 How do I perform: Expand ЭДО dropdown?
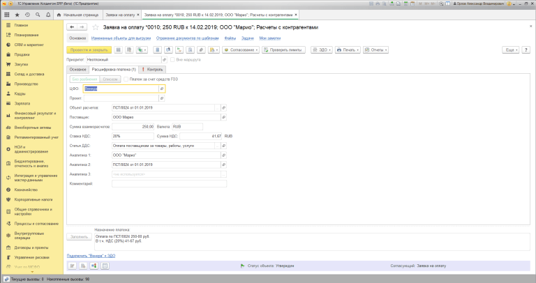[x=321, y=50]
